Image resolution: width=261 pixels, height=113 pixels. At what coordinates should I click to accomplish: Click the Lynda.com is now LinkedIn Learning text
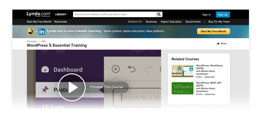click(74, 31)
